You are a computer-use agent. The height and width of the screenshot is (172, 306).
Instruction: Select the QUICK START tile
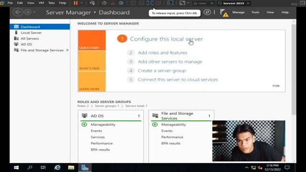[92, 40]
